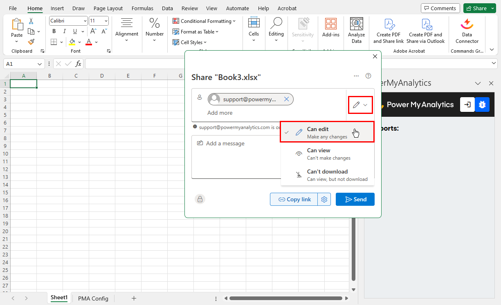Image resolution: width=501 pixels, height=305 pixels.
Task: Toggle Bold formatting
Action: click(54, 31)
